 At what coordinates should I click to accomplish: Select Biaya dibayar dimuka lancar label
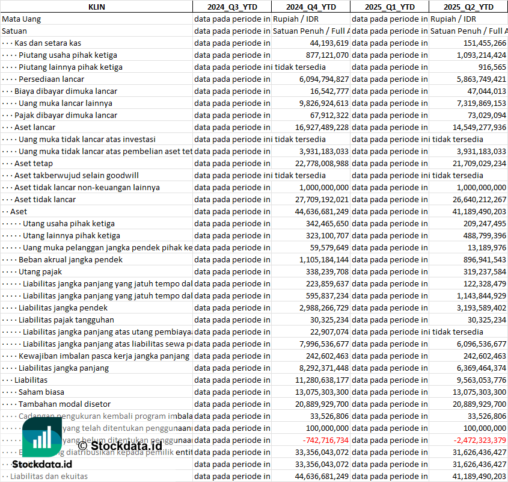66,91
